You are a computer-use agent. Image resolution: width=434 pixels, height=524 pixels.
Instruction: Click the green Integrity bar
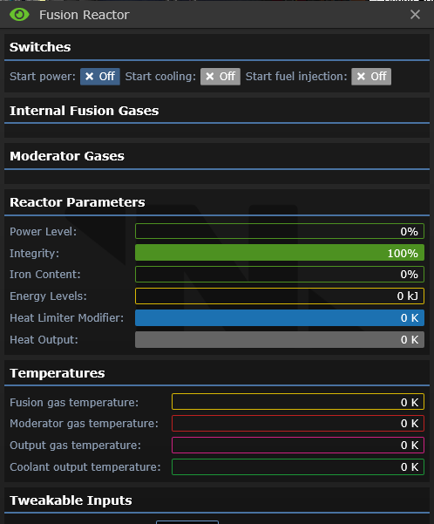point(280,253)
